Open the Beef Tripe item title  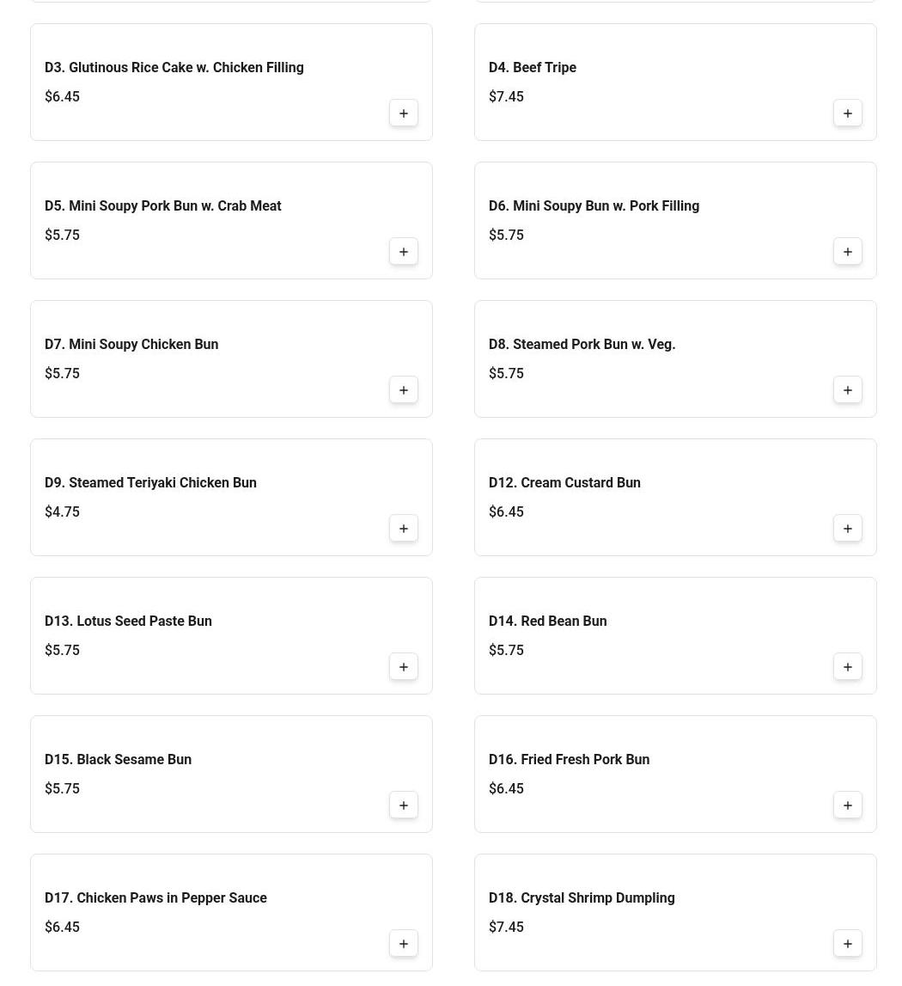click(x=532, y=68)
